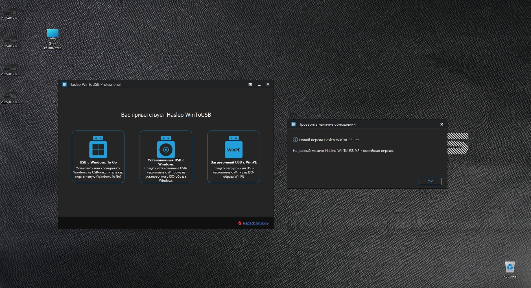Click description 'Установить или клонировать Windows'
The height and width of the screenshot is (288, 531).
pos(98,172)
